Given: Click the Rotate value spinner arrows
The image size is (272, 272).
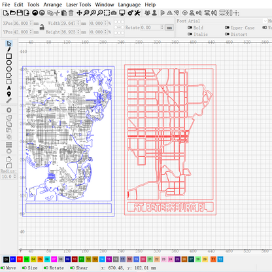Looking at the screenshot, I should [162, 27].
